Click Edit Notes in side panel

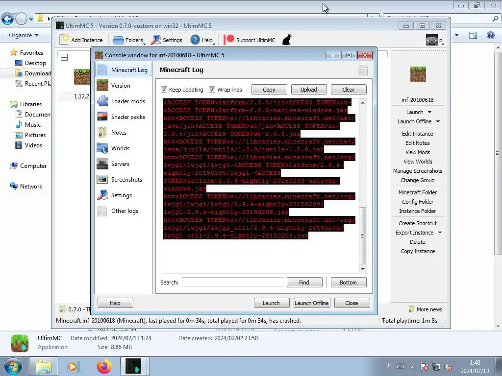[418, 143]
